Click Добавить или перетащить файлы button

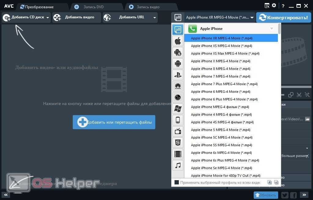(114, 122)
